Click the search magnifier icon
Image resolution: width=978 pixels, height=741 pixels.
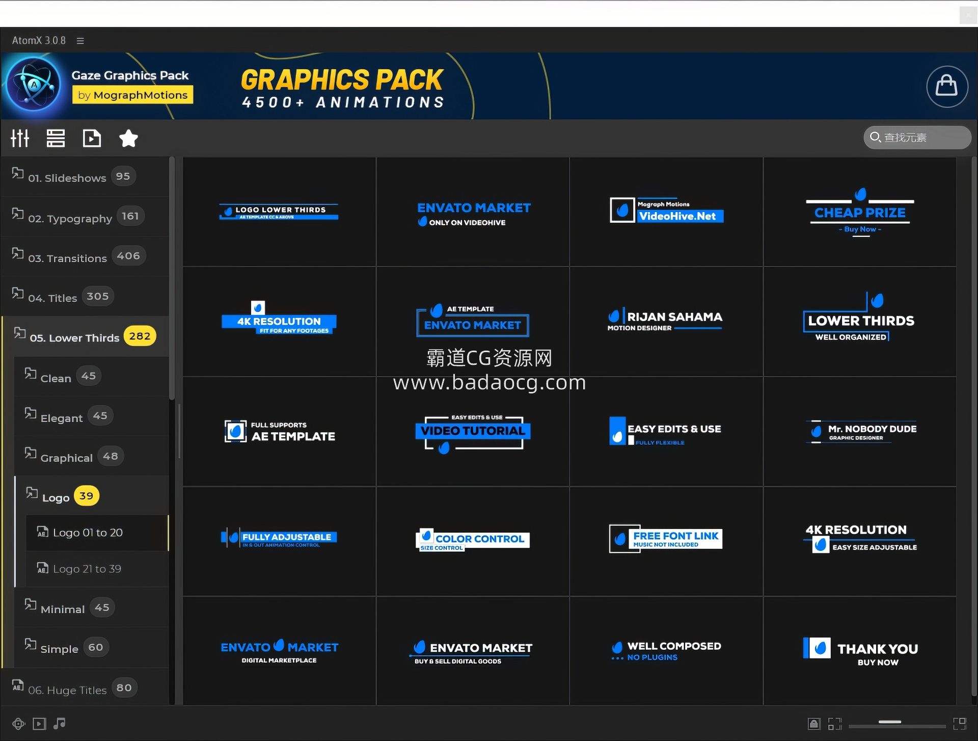(x=875, y=137)
